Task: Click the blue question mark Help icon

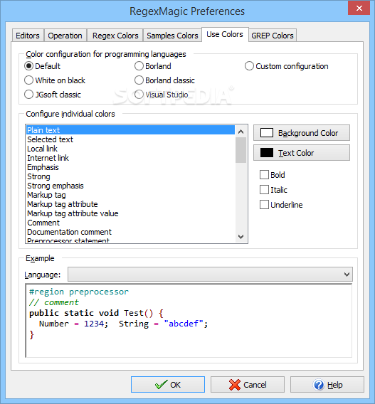Action: tap(319, 385)
